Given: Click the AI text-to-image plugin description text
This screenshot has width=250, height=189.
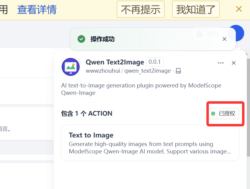Looking at the screenshot, I should tap(141, 89).
